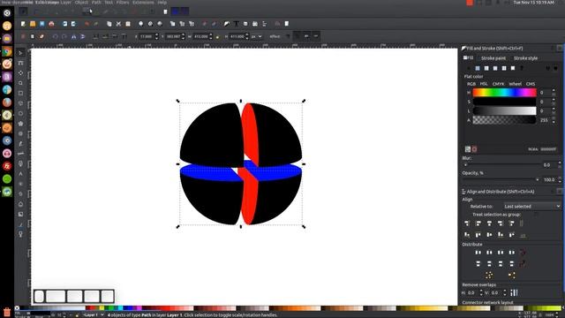Screen dimensions: 565x318
Task: Open the trash icon in dock
Action: [7, 312]
